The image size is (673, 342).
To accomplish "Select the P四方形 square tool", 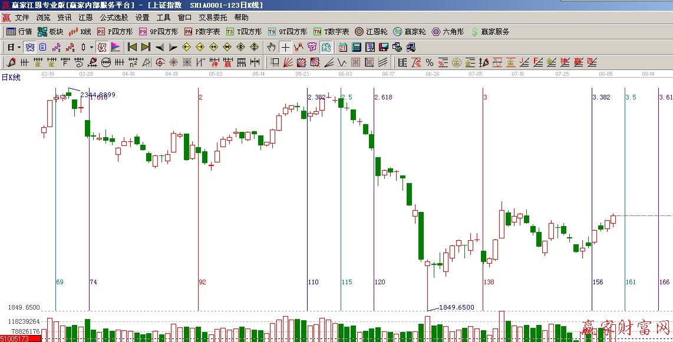I will [114, 32].
